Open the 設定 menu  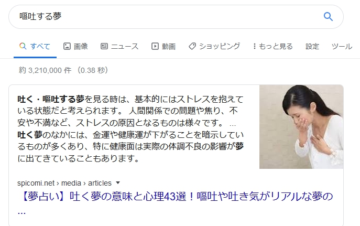(x=312, y=46)
